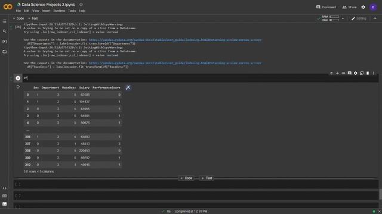Open the notebook settings gear
This screenshot has height=214, width=382.
(363, 7)
